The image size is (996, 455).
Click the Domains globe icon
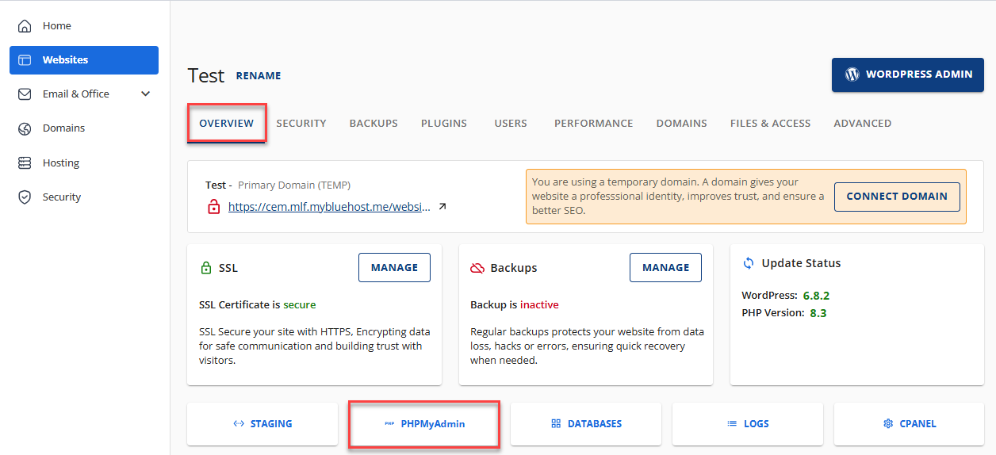[25, 128]
